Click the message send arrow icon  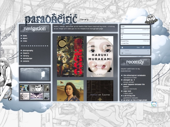(x=148, y=53)
